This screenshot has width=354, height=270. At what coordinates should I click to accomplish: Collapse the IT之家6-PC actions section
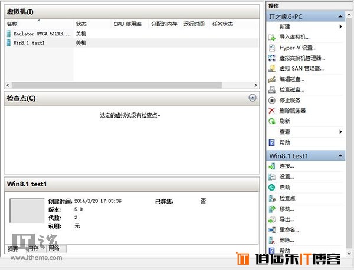point(340,16)
